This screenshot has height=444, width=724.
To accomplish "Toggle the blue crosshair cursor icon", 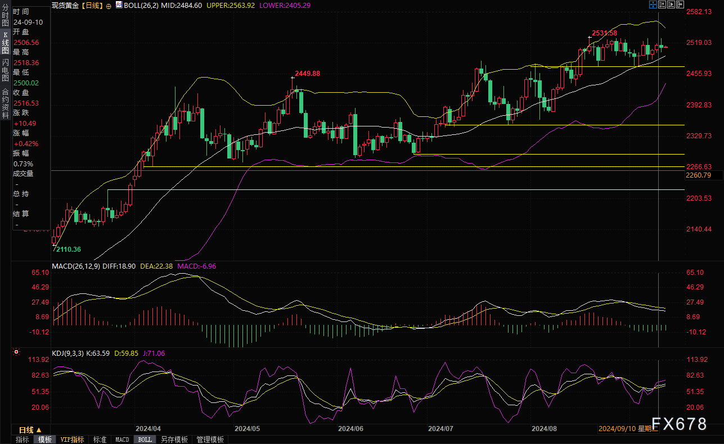I will (x=653, y=4).
